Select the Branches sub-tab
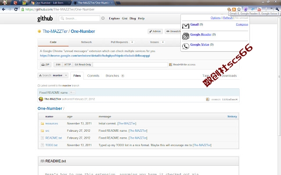 coord(115,76)
